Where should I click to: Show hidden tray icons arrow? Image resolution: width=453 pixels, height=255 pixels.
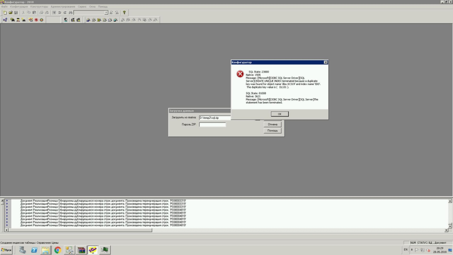click(x=412, y=250)
